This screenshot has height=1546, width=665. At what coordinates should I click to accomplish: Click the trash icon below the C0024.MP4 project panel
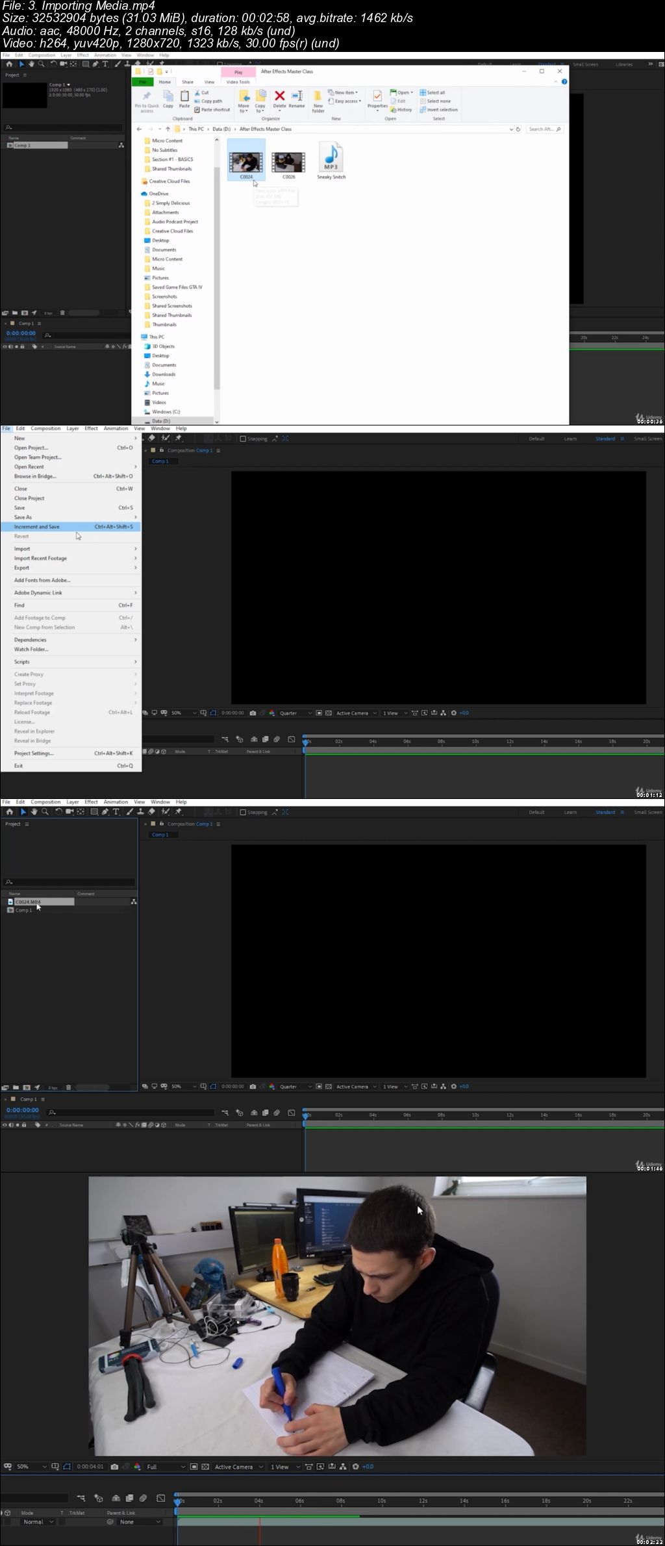tap(68, 1087)
